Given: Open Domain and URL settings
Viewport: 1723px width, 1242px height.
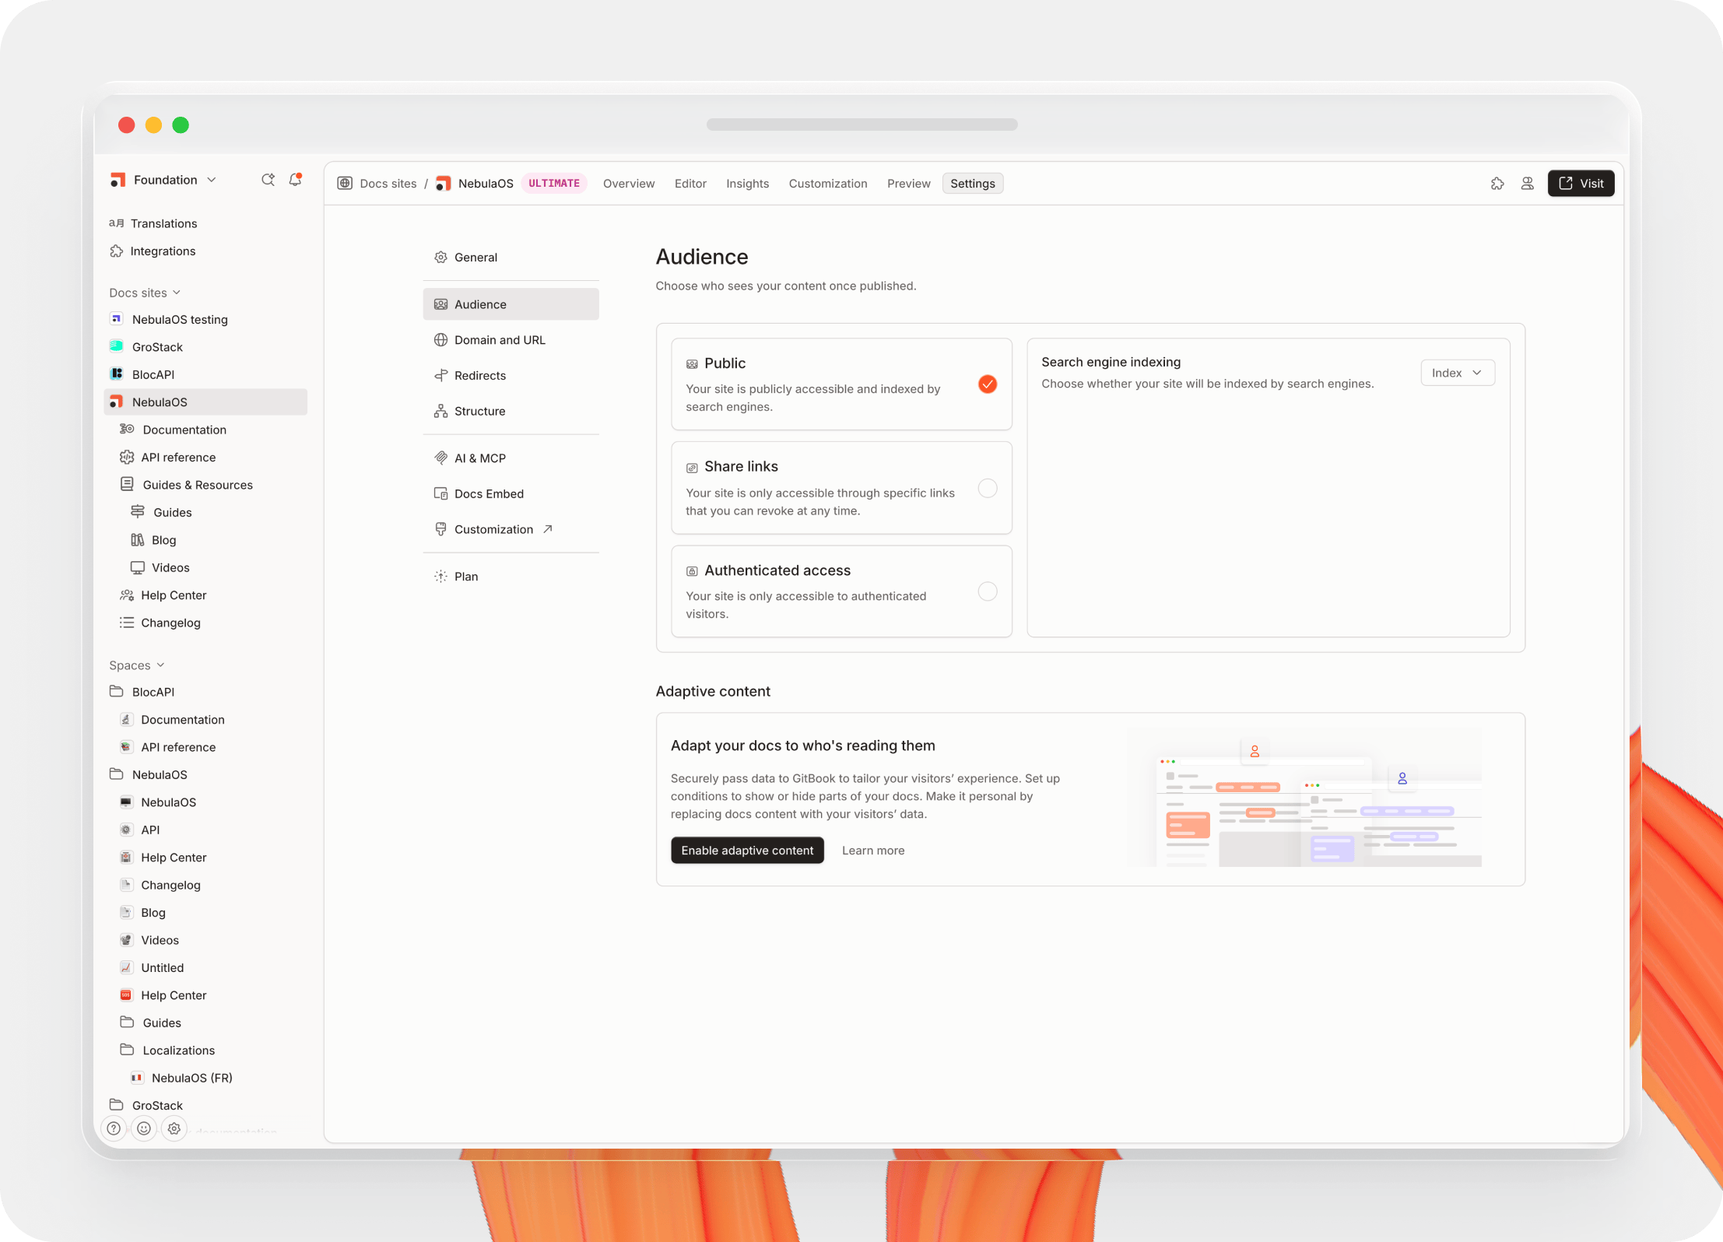Looking at the screenshot, I should (500, 340).
